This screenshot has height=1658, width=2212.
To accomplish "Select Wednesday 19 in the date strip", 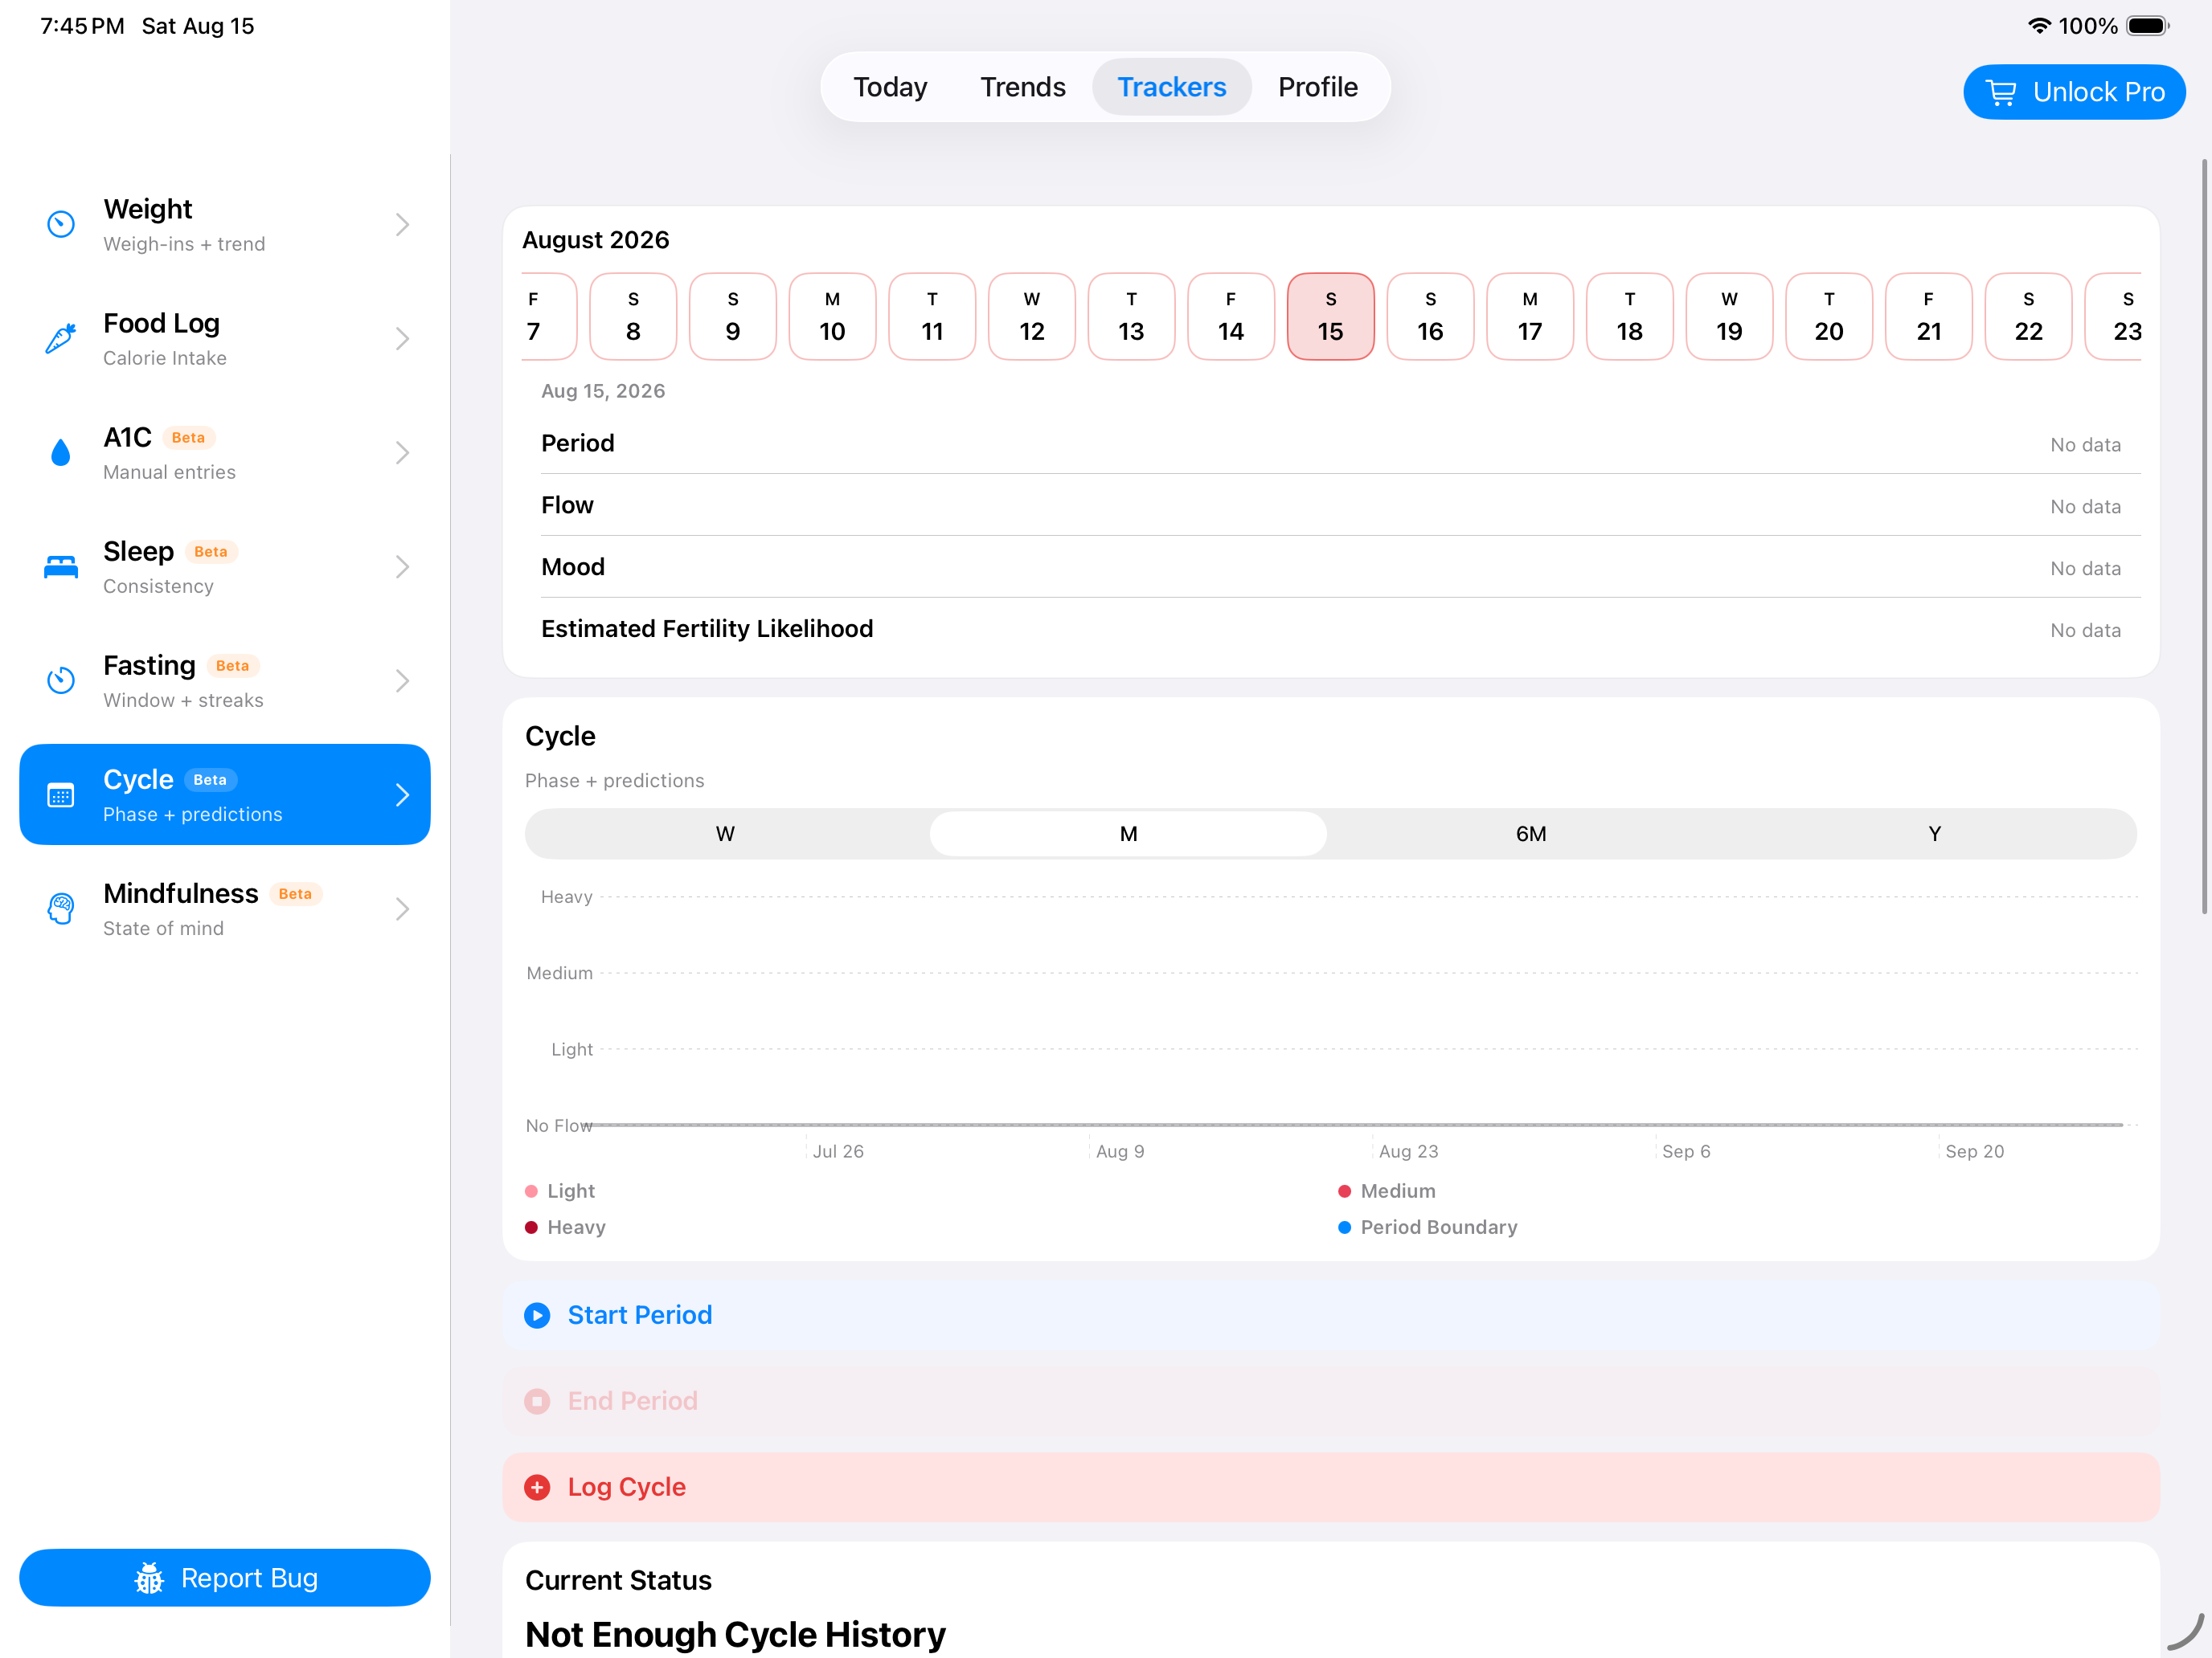I will 1729,316.
